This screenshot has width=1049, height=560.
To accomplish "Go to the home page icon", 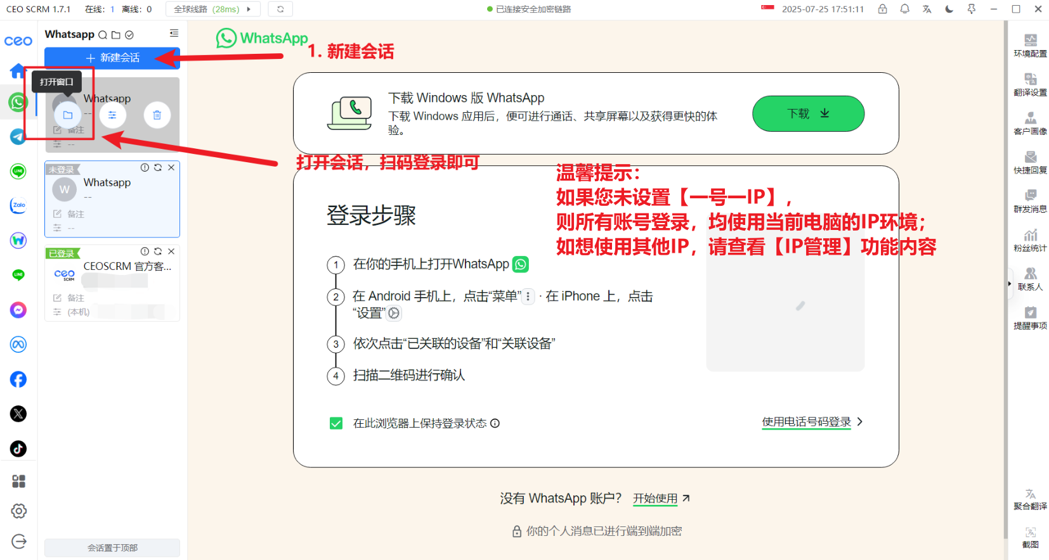I will pyautogui.click(x=17, y=71).
